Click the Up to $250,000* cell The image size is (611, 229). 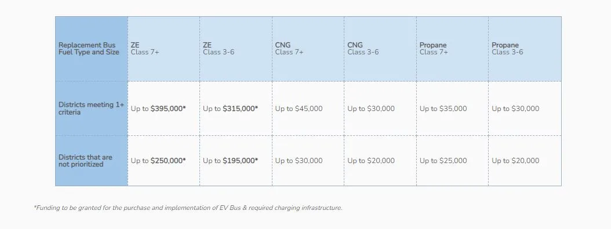[163, 161]
